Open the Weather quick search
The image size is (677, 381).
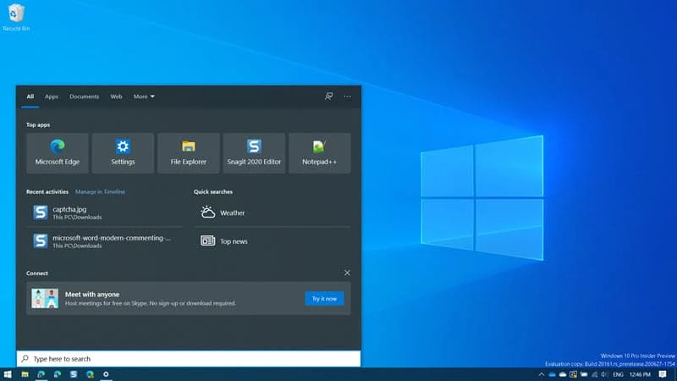pos(272,213)
